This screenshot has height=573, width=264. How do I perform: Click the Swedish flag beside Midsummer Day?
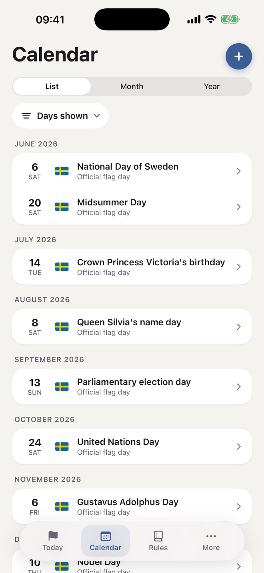62,207
